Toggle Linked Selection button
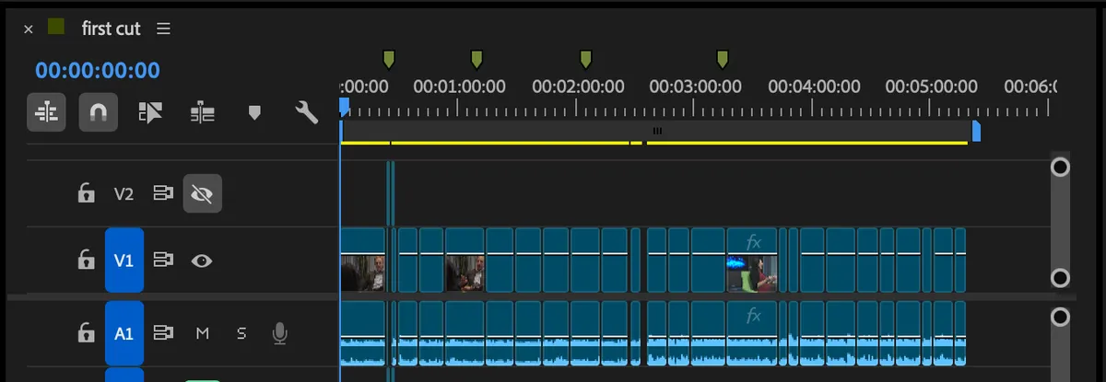Image resolution: width=1106 pixels, height=382 pixels. 150,112
